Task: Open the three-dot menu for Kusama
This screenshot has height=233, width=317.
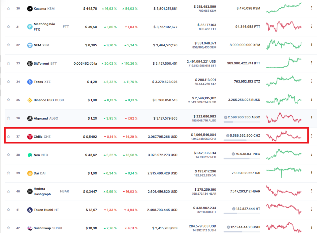Action: point(311,8)
